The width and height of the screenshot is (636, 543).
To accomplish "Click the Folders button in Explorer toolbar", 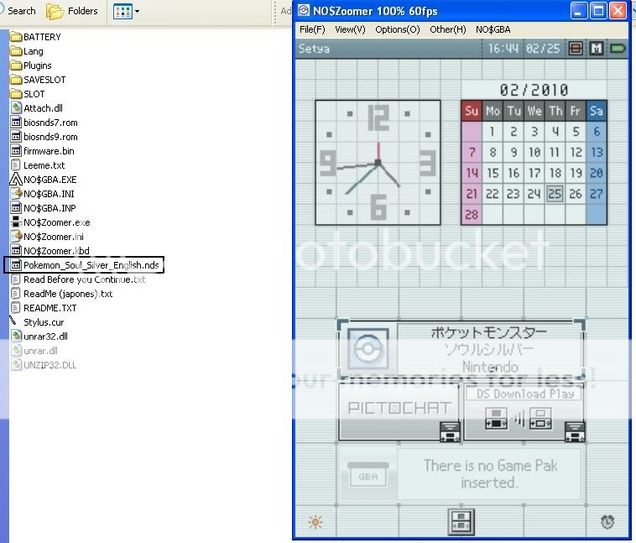I will [x=72, y=11].
